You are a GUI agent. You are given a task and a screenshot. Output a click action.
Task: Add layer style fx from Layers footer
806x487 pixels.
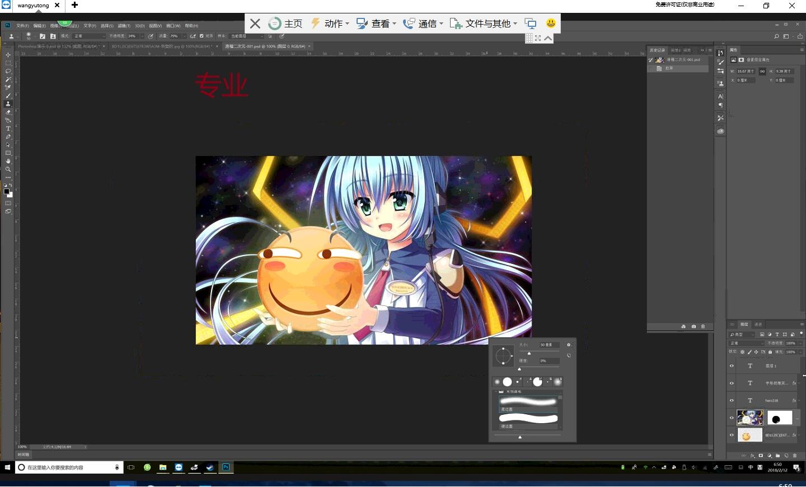point(752,456)
